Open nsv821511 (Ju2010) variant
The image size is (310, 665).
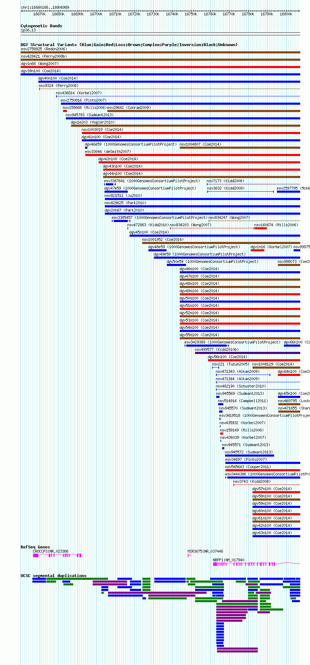click(123, 195)
